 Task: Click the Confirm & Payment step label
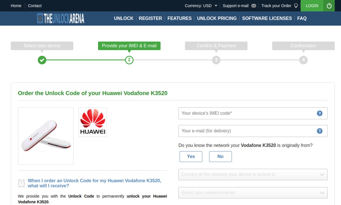click(x=216, y=46)
